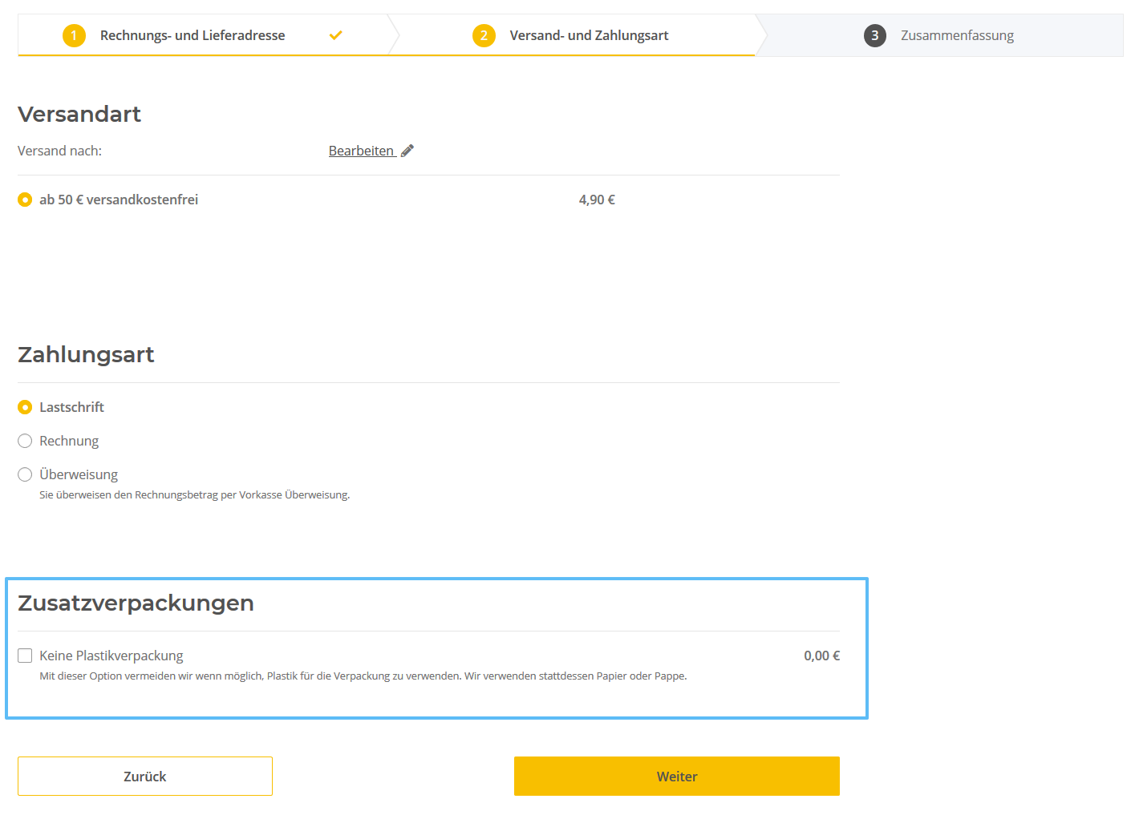Select the Rechnung payment radio button
Viewport: 1135px width, 815px height.
[25, 441]
